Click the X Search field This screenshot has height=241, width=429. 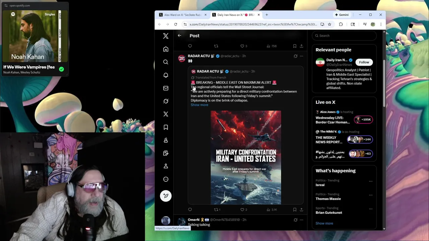click(344, 35)
